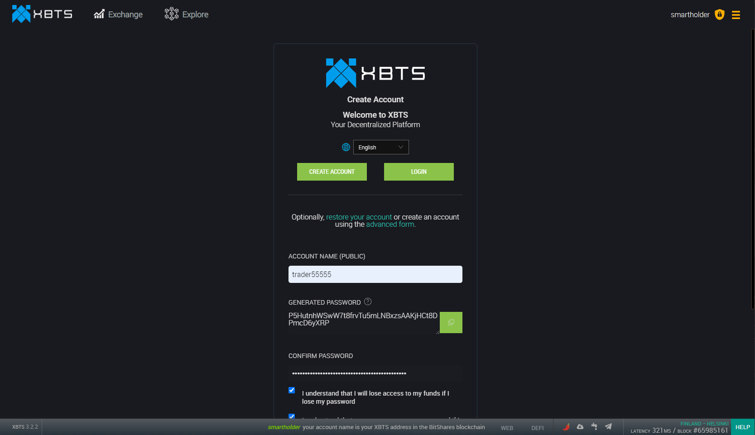Open the hamburger menu
Screen dimensions: 755x435
click(736, 15)
